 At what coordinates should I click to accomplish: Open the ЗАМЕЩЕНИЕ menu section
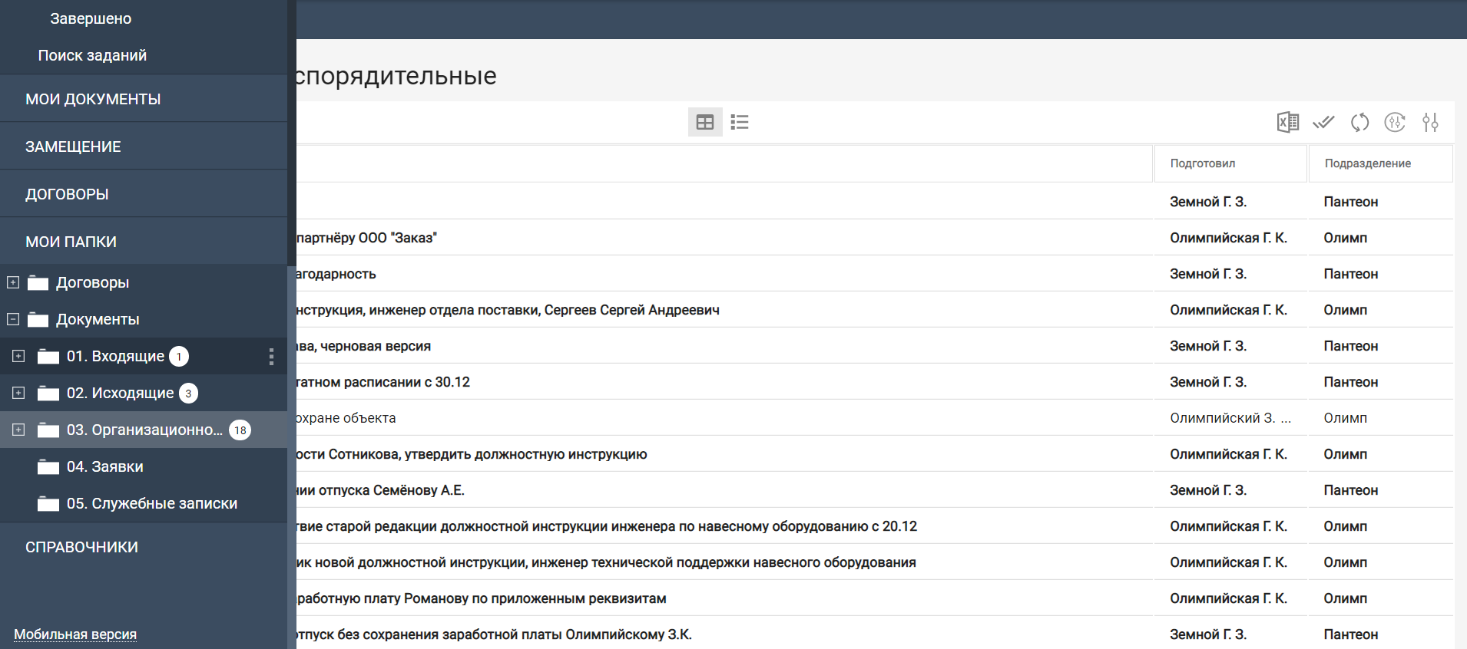click(x=73, y=147)
